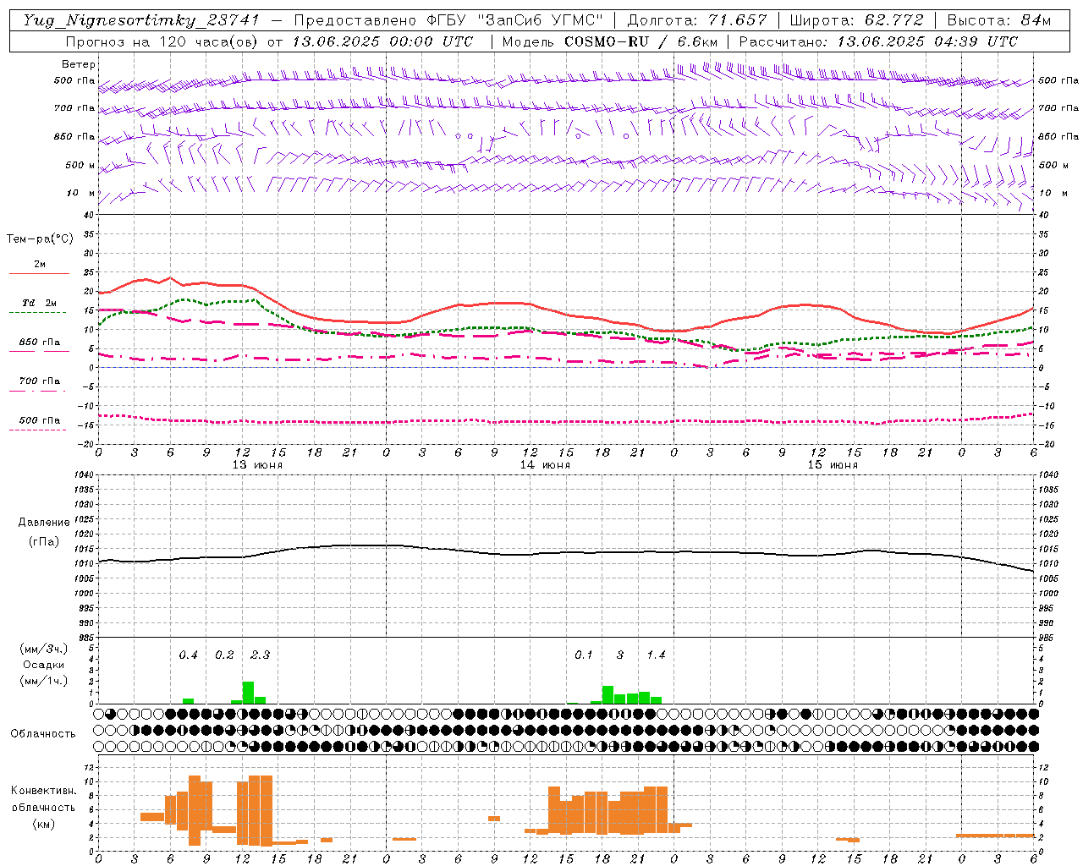Click the 'Осадки' precipitation label
The width and height of the screenshot is (1083, 866).
tap(44, 665)
